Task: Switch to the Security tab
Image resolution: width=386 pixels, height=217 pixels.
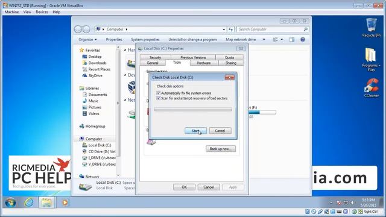Action: [x=155, y=57]
